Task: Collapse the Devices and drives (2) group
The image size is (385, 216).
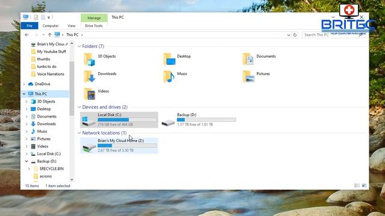Action: coord(79,107)
